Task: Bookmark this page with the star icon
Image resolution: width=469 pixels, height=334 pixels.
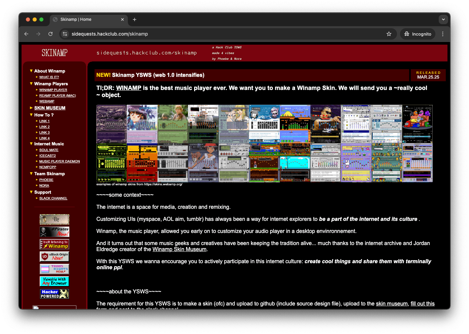Action: point(389,34)
